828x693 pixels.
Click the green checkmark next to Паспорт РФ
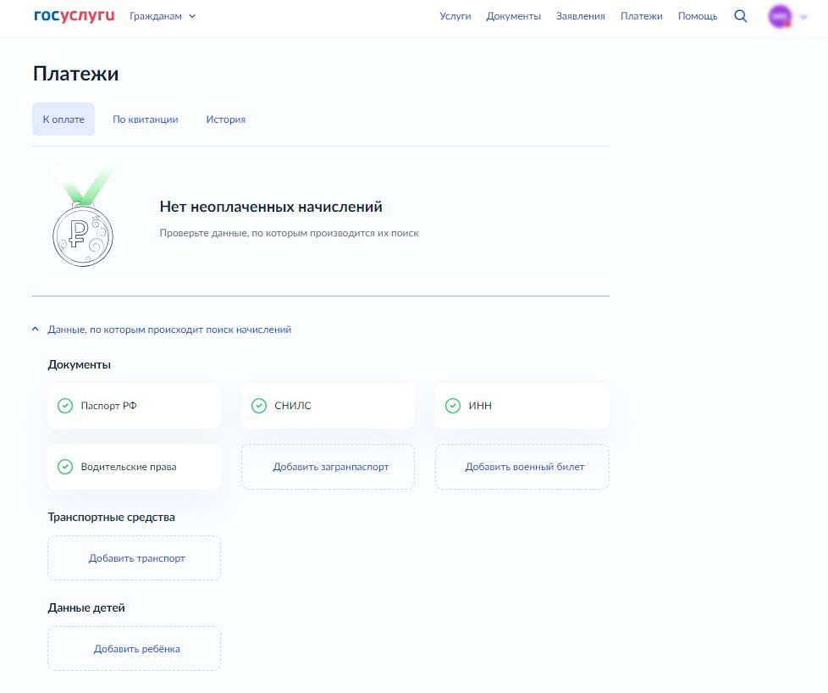(x=65, y=406)
